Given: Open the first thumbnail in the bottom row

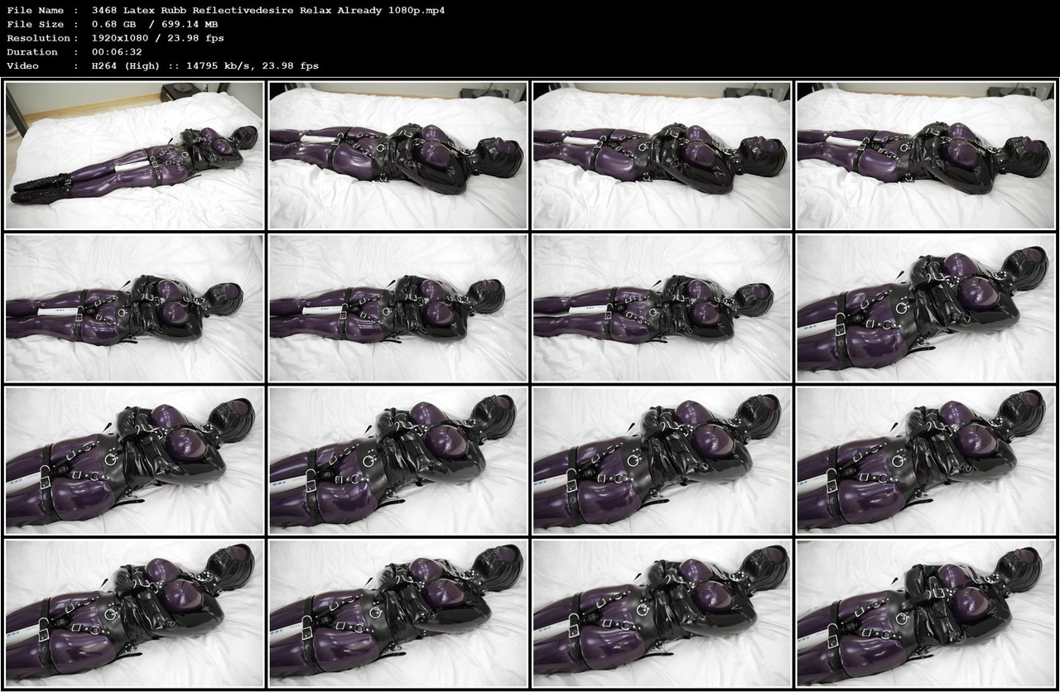Looking at the screenshot, I should click(x=134, y=613).
